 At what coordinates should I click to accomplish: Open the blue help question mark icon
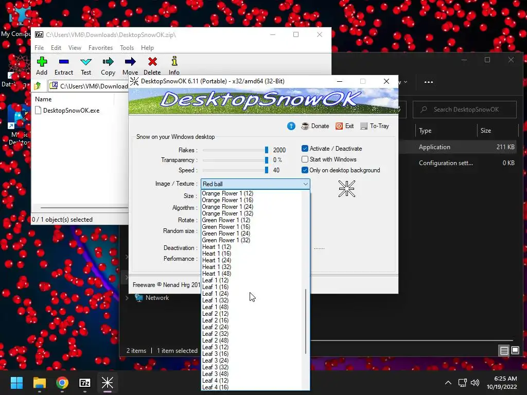tap(291, 126)
